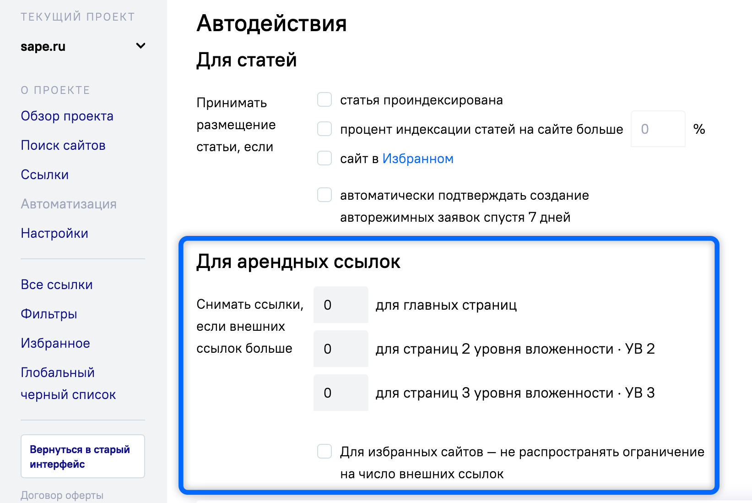Select the УВ 3 external links field
The height and width of the screenshot is (503, 752).
341,393
